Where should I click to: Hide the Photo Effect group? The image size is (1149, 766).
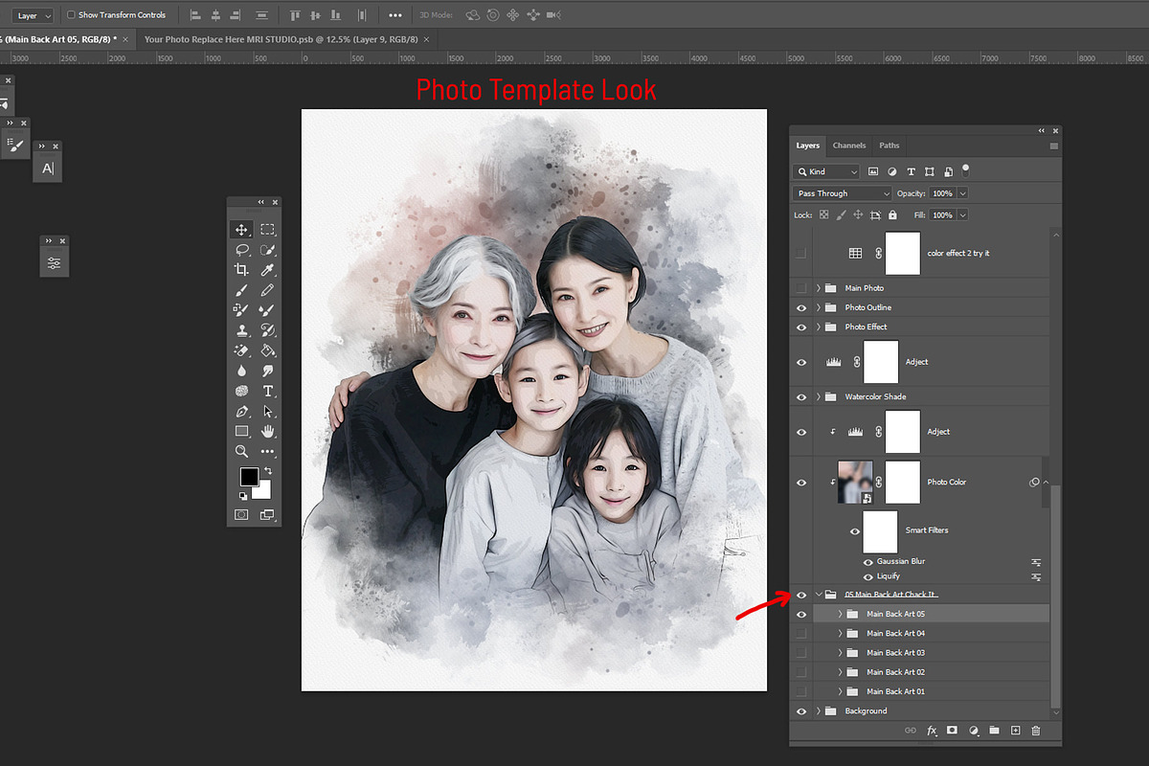[x=801, y=327]
